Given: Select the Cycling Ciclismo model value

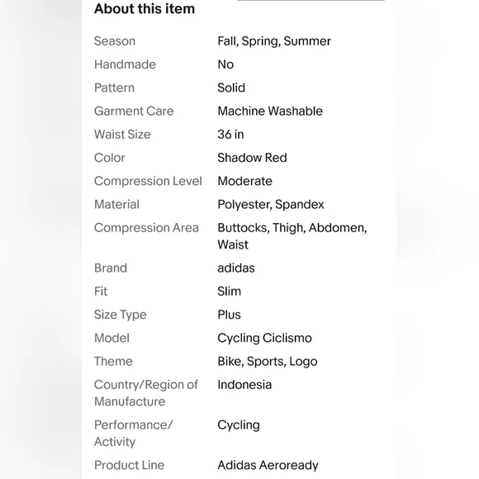Looking at the screenshot, I should (x=264, y=338).
